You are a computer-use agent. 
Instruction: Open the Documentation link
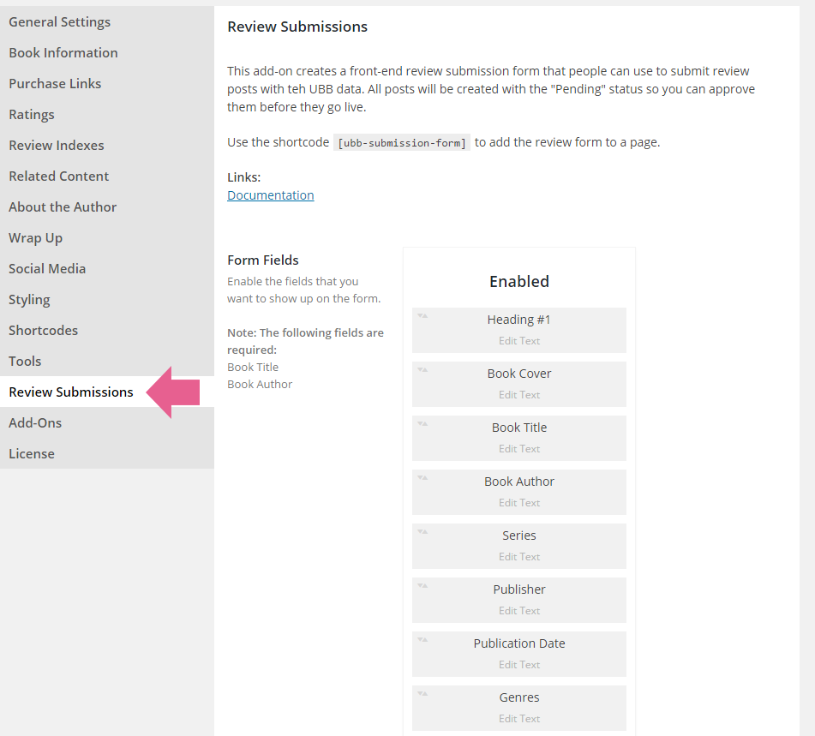tap(270, 195)
